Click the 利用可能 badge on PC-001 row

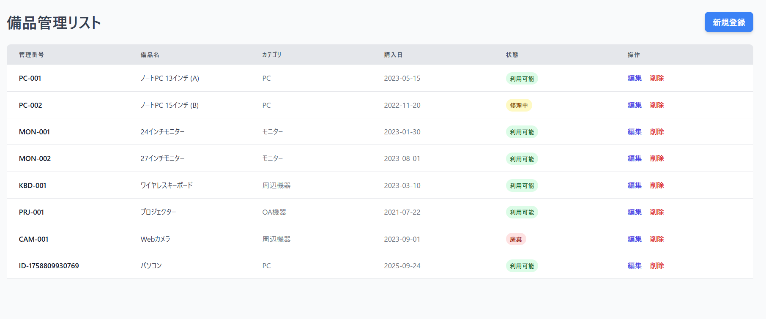pos(522,79)
